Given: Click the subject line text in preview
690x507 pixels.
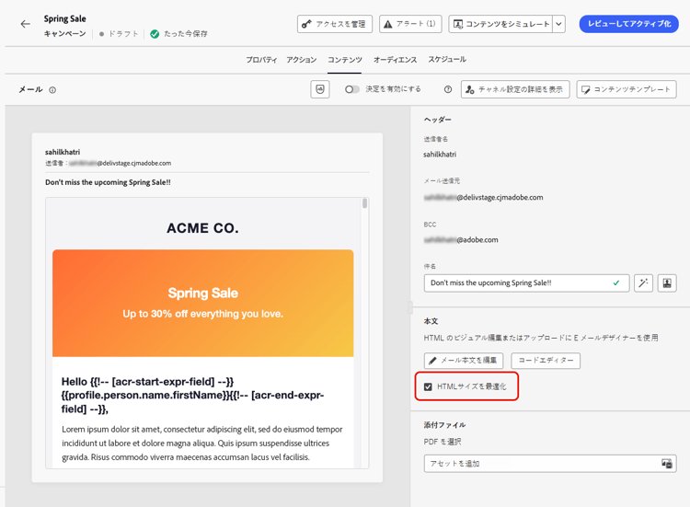Looking at the screenshot, I should tap(108, 182).
